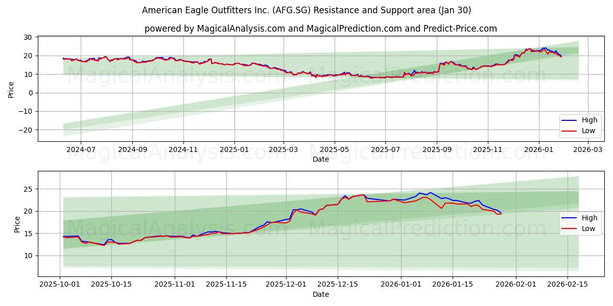Screen dimensions: 613x306
Task: Click the 2026-01-15 date tick label
Action: click(452, 285)
